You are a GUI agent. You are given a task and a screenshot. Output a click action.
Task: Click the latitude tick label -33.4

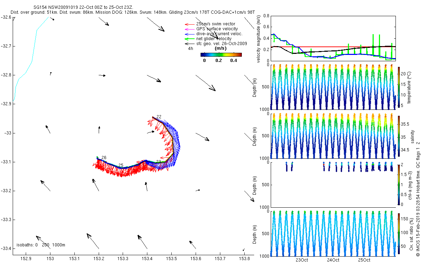[x=6, y=249]
